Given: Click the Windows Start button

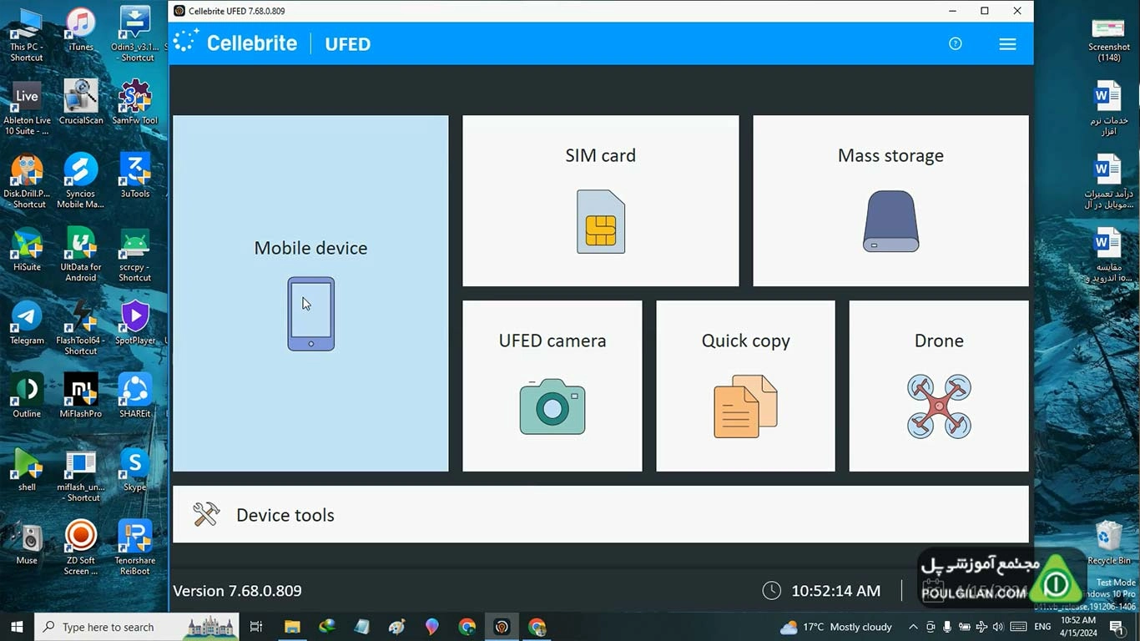Looking at the screenshot, I should click(x=17, y=627).
